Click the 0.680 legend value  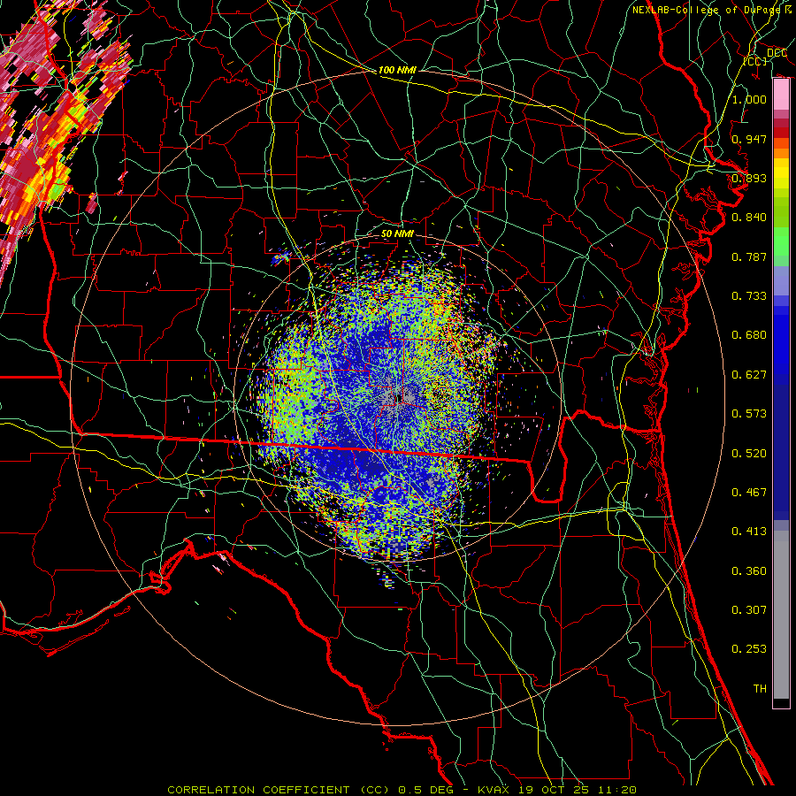coord(749,335)
